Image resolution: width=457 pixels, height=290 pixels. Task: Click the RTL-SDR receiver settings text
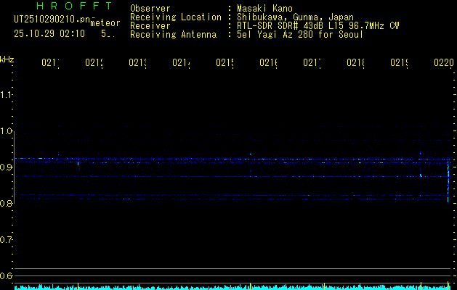point(318,25)
